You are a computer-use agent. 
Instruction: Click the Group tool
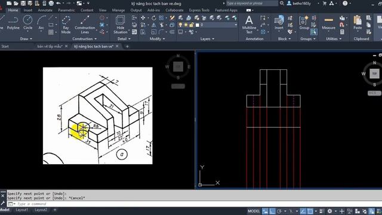304,23
